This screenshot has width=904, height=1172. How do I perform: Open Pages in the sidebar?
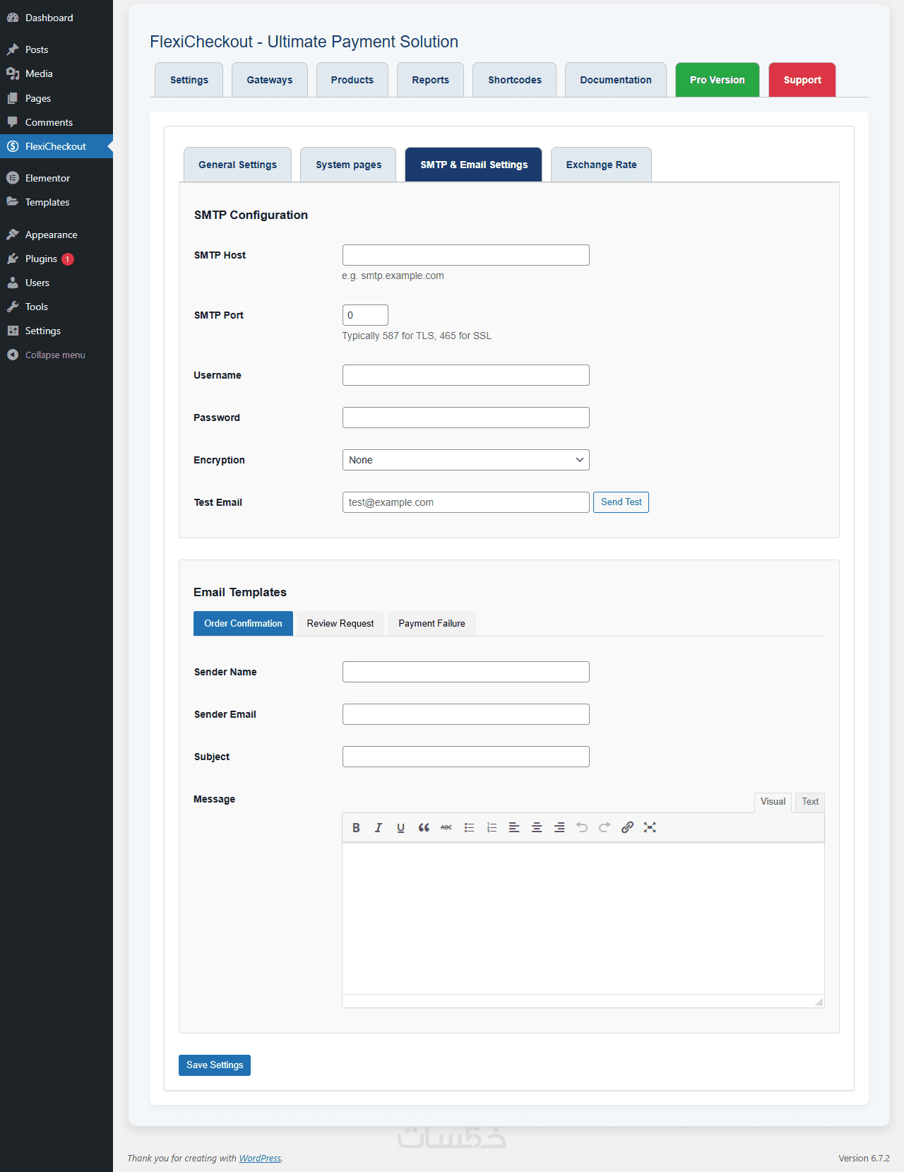pos(56,98)
